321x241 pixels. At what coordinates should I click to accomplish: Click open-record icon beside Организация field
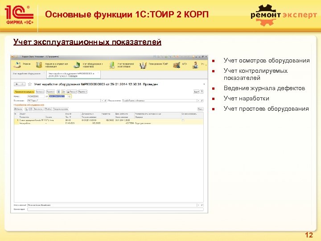click(x=105, y=100)
